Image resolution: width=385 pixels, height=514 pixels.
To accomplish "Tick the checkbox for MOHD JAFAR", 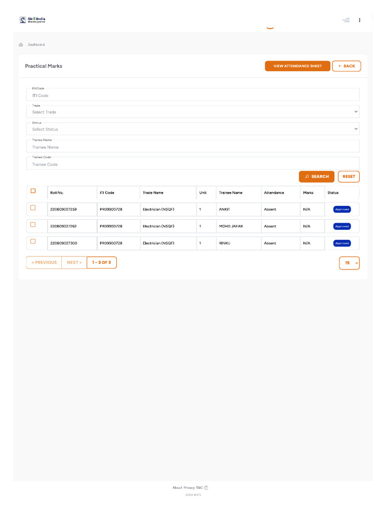I will [33, 224].
